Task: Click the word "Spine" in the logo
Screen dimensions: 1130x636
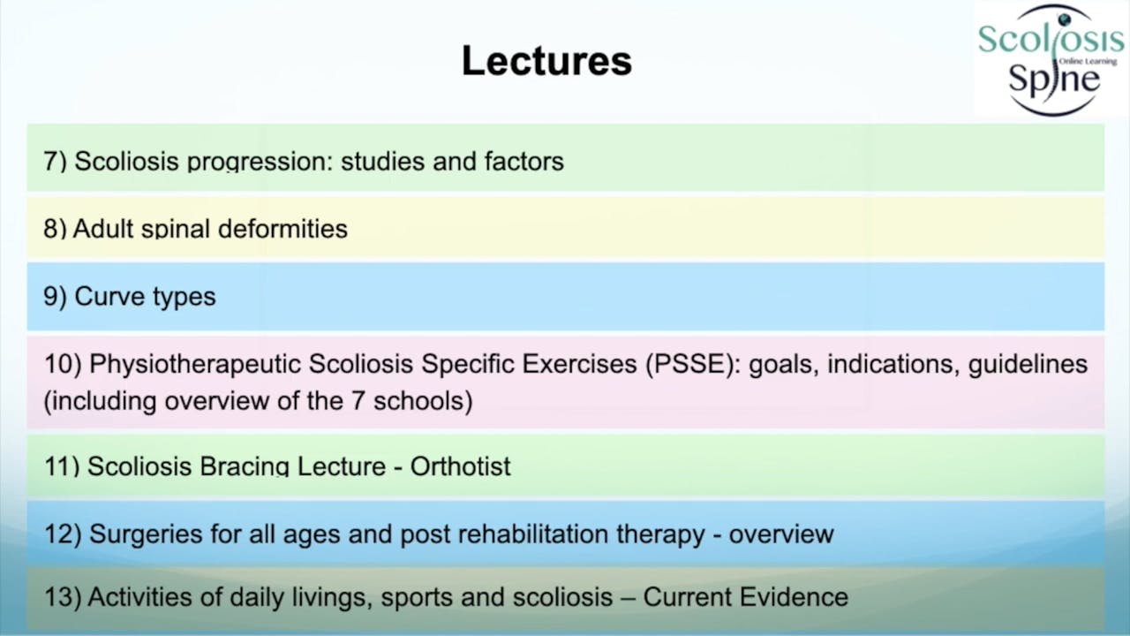Action: 1054,79
